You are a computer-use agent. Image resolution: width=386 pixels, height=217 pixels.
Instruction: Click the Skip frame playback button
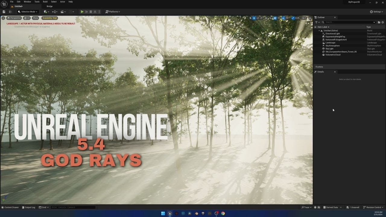pyautogui.click(x=87, y=12)
